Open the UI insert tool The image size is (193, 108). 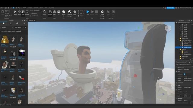tap(59, 13)
